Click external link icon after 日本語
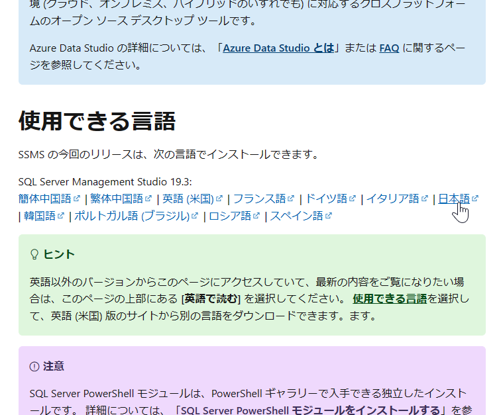The width and height of the screenshot is (503, 415). (x=475, y=199)
